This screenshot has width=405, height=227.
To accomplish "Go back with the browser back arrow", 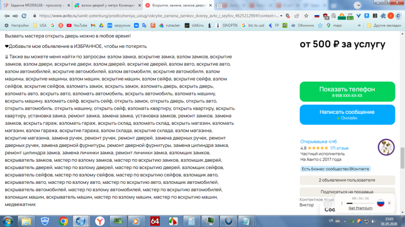I will pyautogui.click(x=7, y=16).
